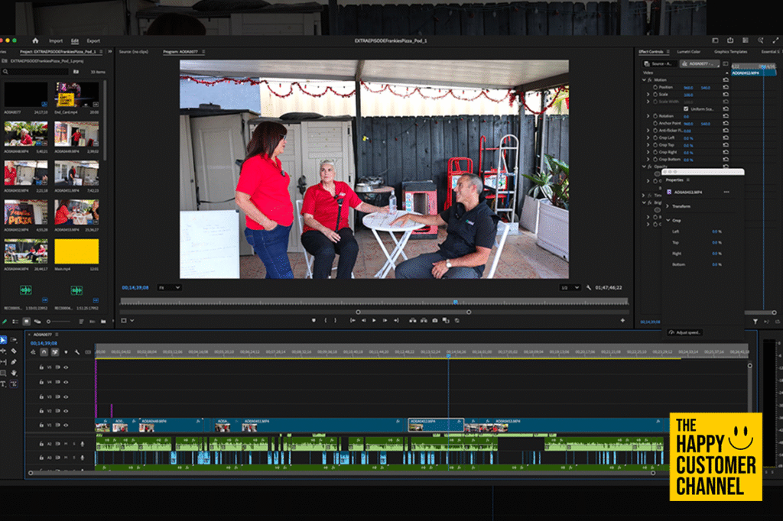Click the Project panel zoom slider
Viewport: 783px width, 521px height.
[59, 322]
